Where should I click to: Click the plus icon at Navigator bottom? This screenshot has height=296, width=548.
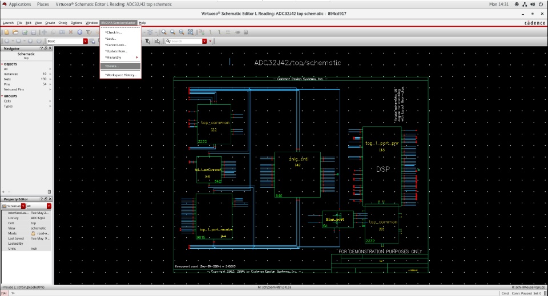coord(3,192)
